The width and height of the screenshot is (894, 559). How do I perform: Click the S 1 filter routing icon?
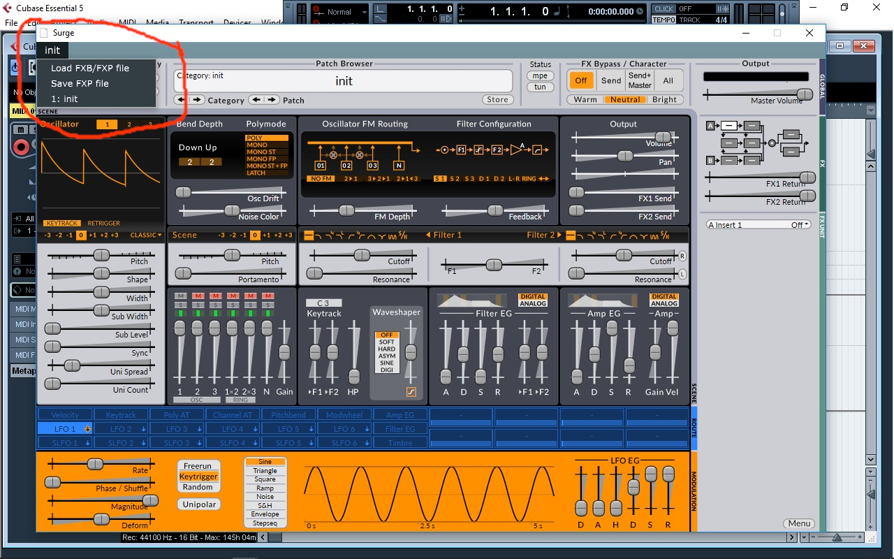(441, 179)
